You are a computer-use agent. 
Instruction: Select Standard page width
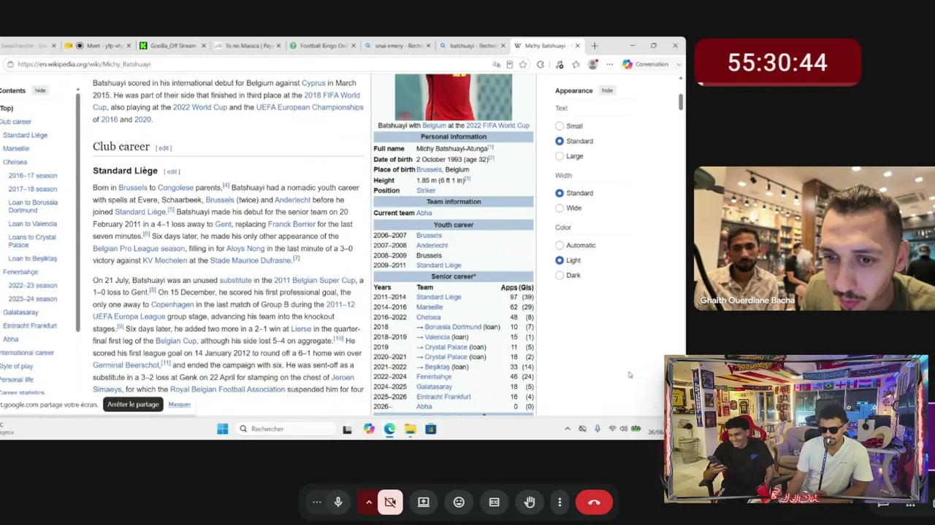coord(560,193)
